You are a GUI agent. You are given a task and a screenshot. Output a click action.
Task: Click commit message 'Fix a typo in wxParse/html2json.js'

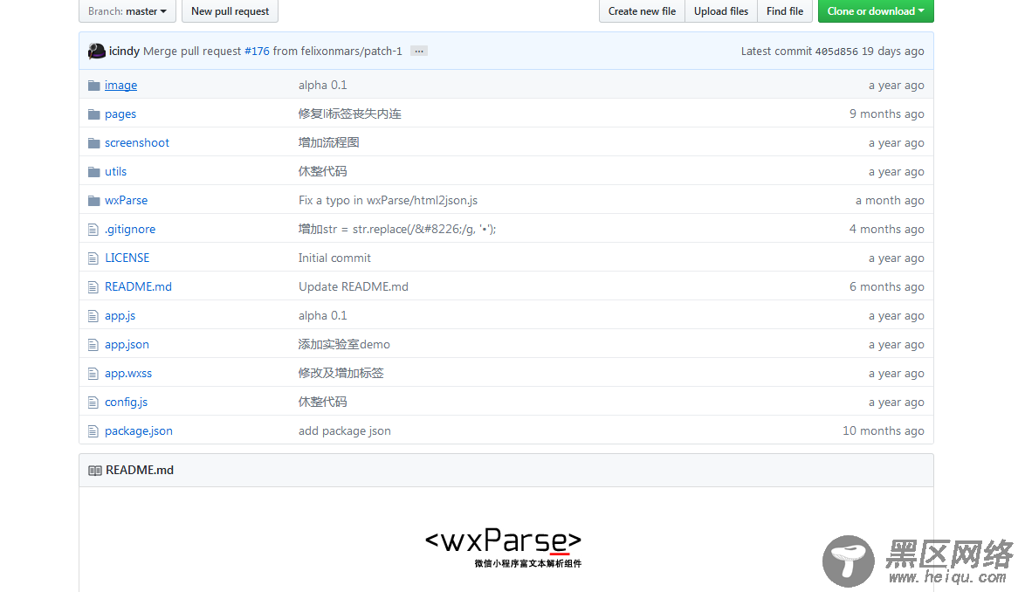coord(388,200)
